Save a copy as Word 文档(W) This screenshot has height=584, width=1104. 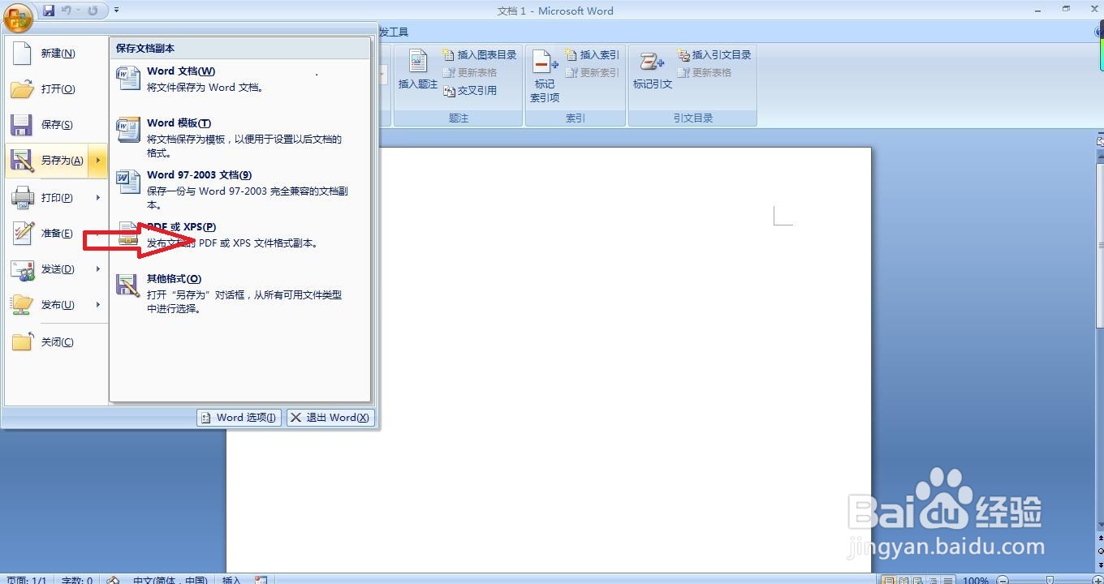[x=240, y=79]
